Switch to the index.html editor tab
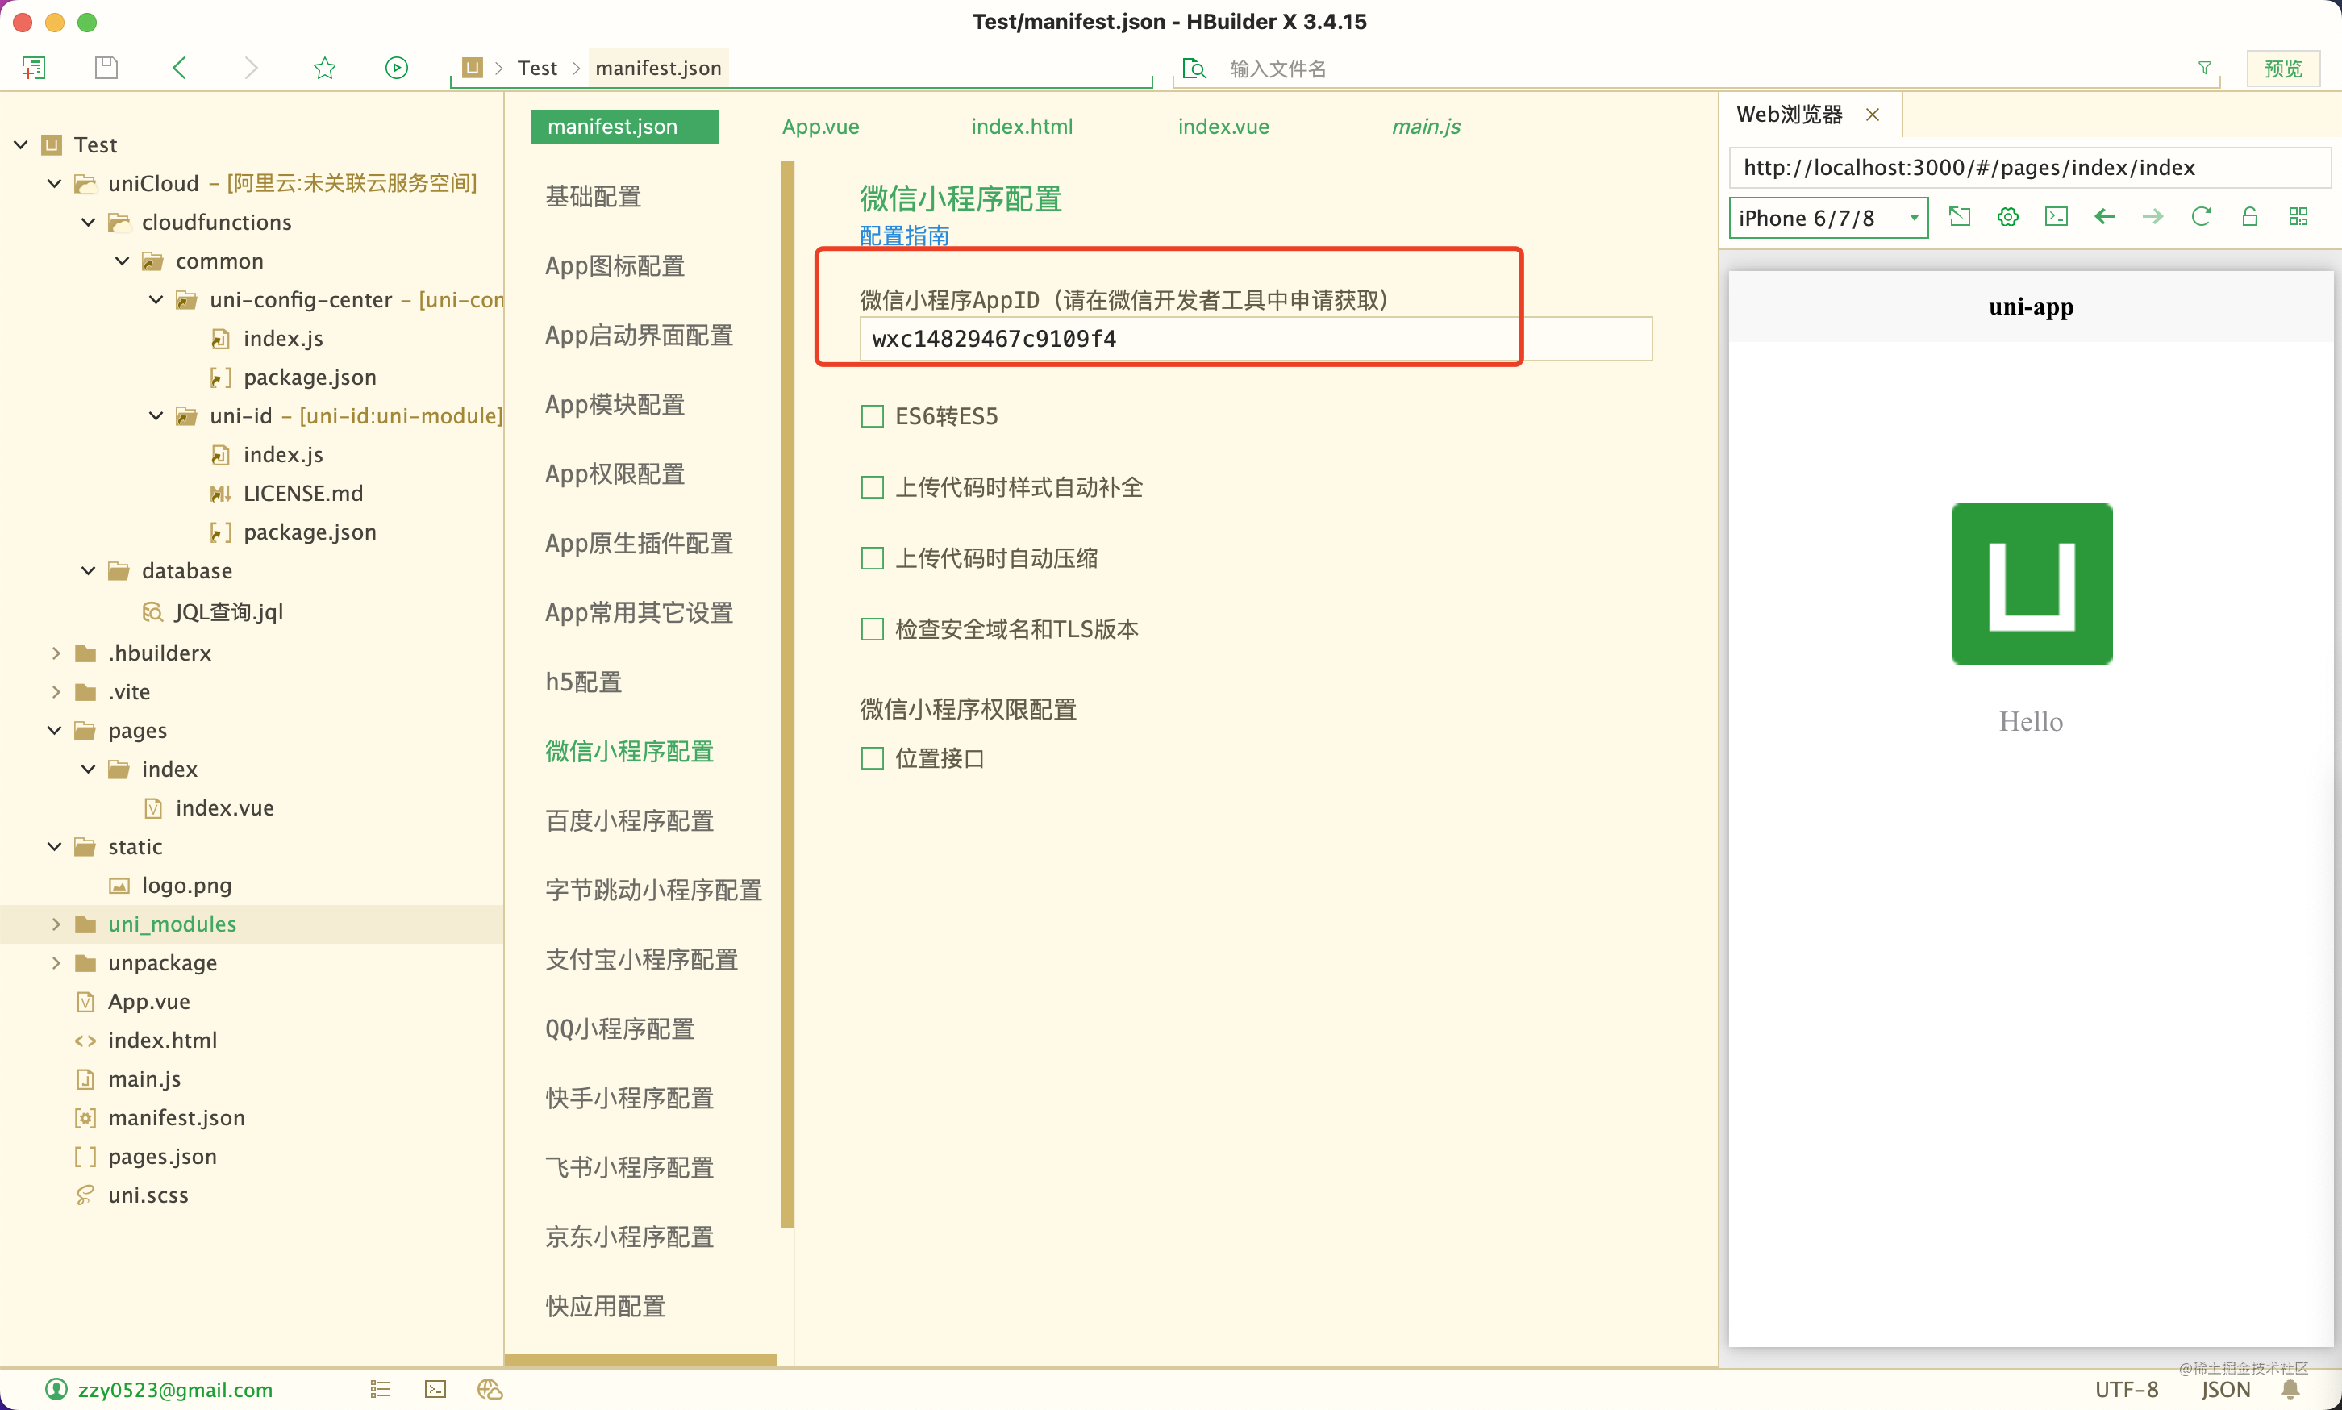 [x=1022, y=127]
